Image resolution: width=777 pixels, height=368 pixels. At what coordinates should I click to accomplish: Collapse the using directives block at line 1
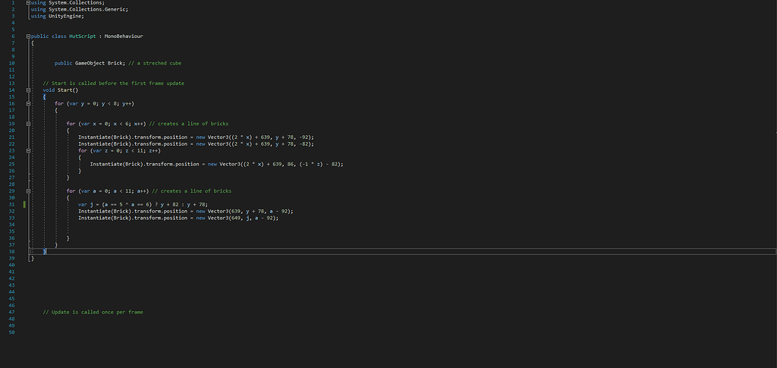[x=27, y=2]
